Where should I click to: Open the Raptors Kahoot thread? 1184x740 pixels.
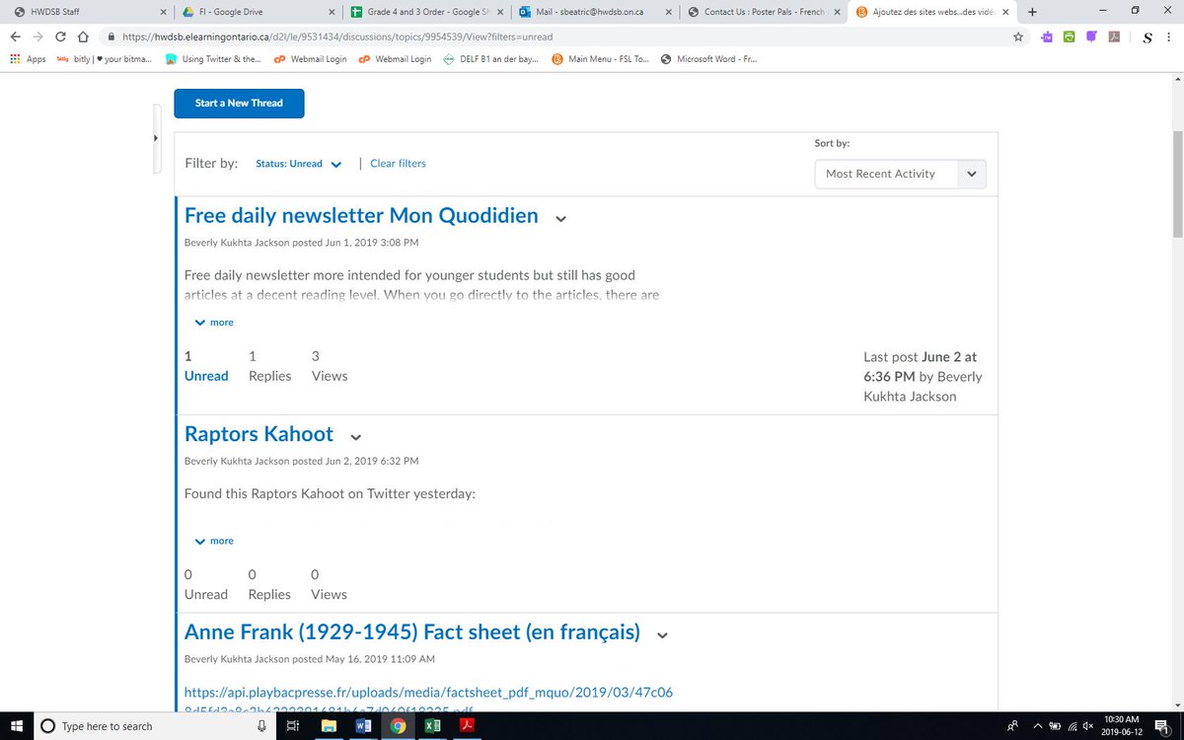[x=259, y=434]
